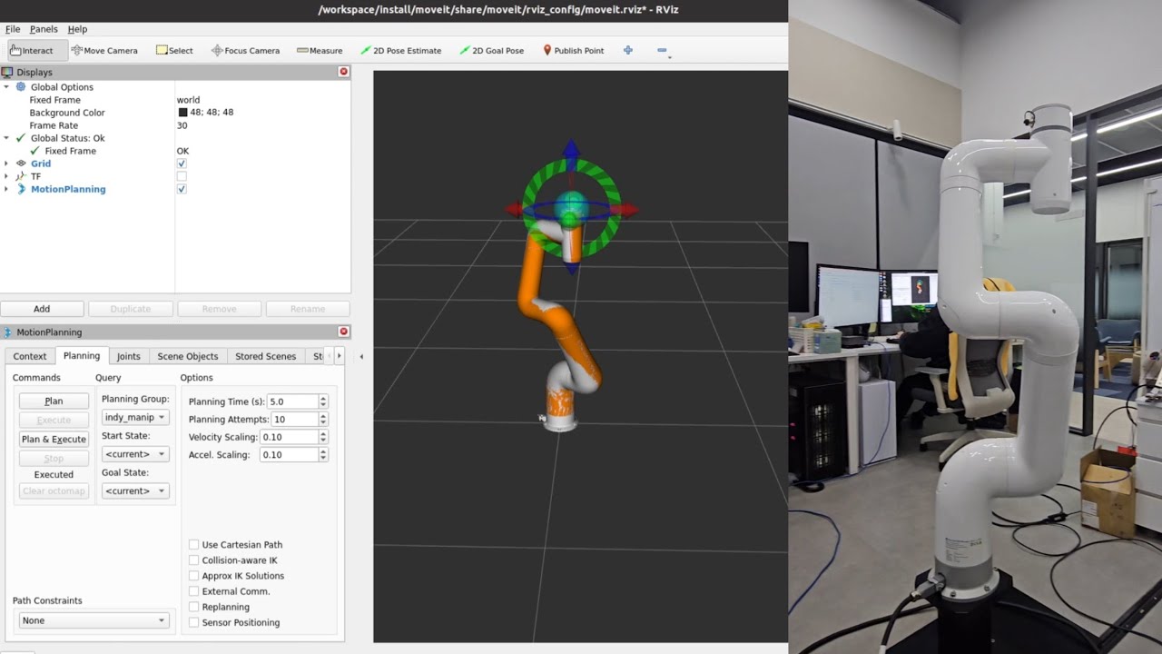This screenshot has height=654, width=1162.
Task: Close the MotionPlanning panel
Action: click(343, 332)
